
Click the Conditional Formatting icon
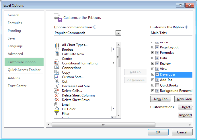click(57, 63)
